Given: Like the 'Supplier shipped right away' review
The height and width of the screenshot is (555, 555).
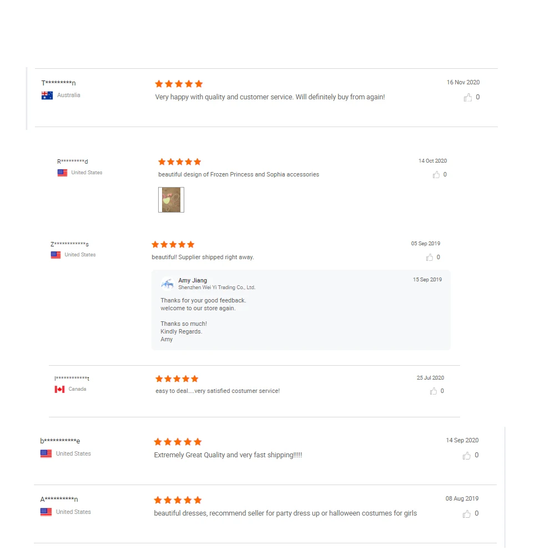Looking at the screenshot, I should [x=430, y=258].
